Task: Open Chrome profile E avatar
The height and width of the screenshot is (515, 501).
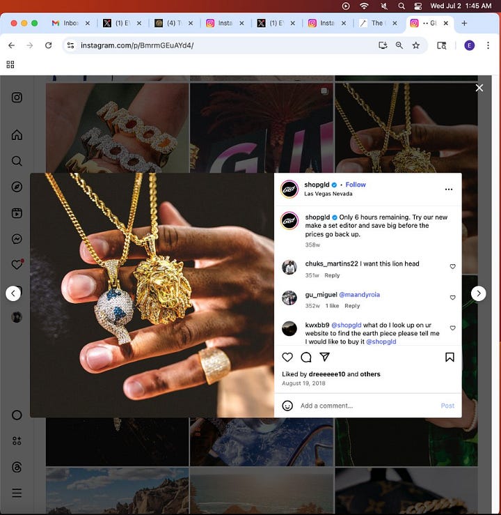Action: coord(469,45)
